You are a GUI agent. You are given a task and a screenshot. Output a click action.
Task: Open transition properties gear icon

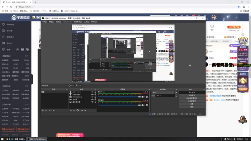[x=176, y=92]
